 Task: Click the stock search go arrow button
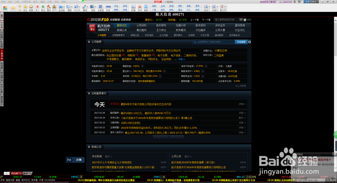[241, 20]
